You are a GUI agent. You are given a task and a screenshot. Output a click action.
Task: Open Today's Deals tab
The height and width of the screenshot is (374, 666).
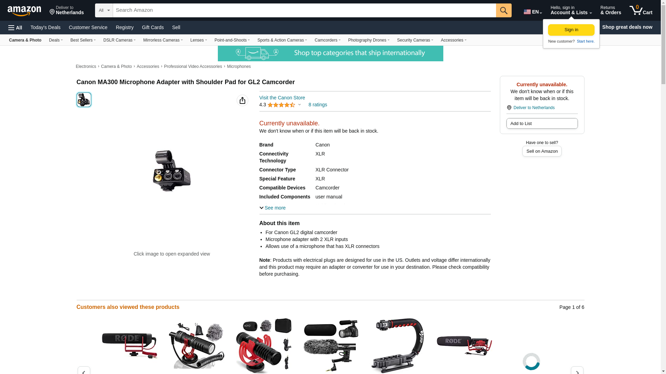(x=45, y=27)
